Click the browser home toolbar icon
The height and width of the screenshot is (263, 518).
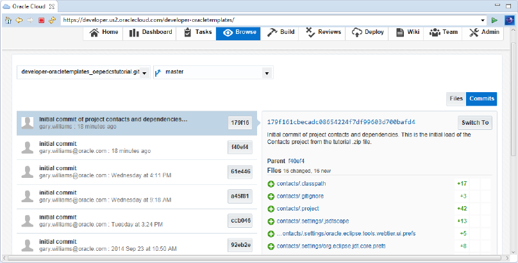8,20
